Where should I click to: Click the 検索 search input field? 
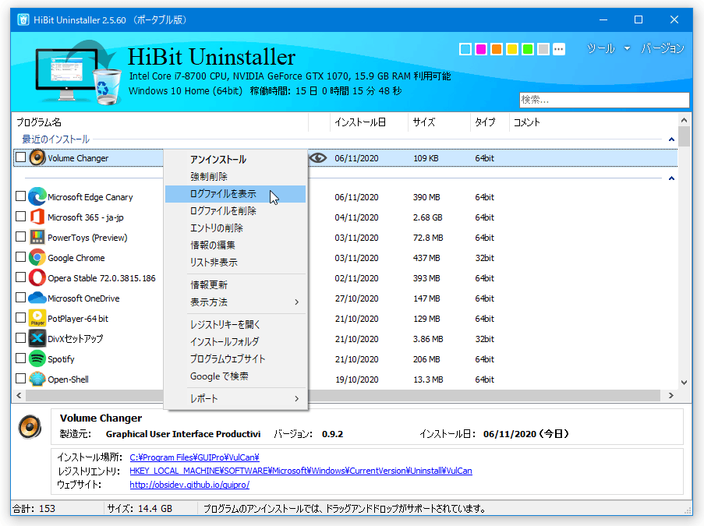click(x=604, y=100)
